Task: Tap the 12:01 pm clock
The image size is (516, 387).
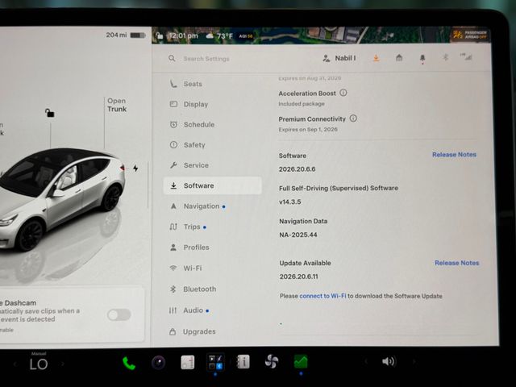Action: click(183, 35)
